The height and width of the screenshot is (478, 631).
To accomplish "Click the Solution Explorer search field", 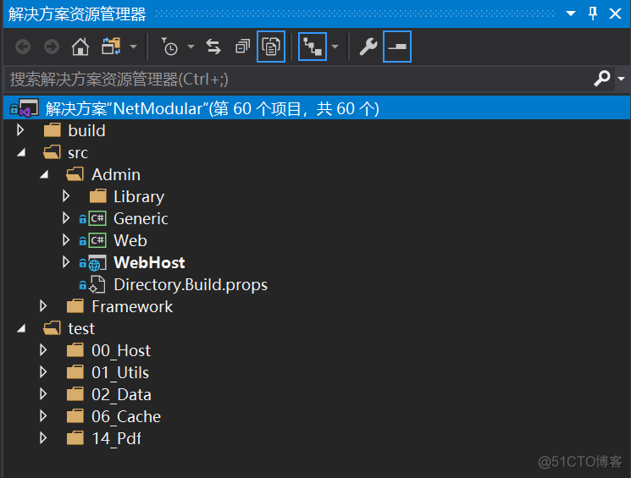I will [x=298, y=80].
